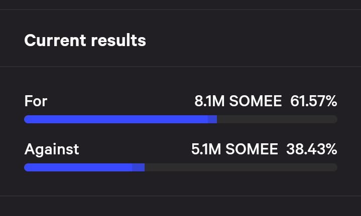Click the gray unfilled portion of Against bar
This screenshot has height=216, width=361.
[241, 167]
